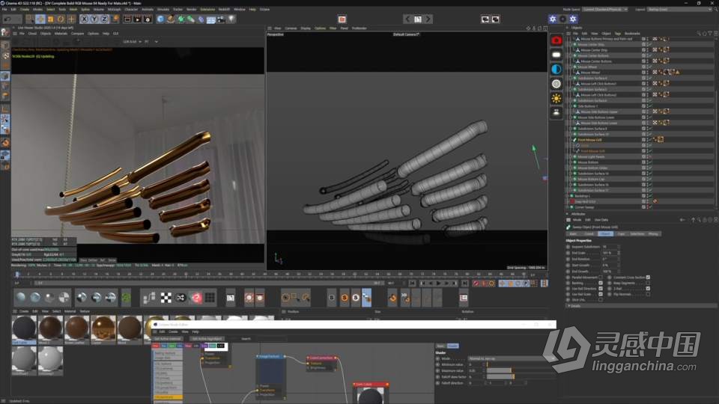The width and height of the screenshot is (719, 404).
Task: Click the circular target icon in side strip
Action: tap(556, 84)
